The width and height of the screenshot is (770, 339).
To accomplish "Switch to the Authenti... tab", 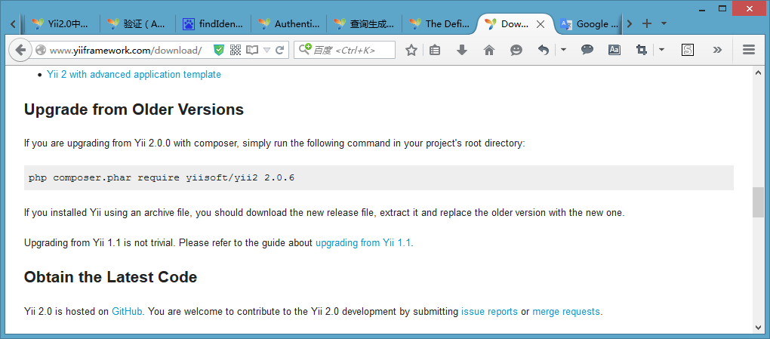I will pyautogui.click(x=288, y=23).
